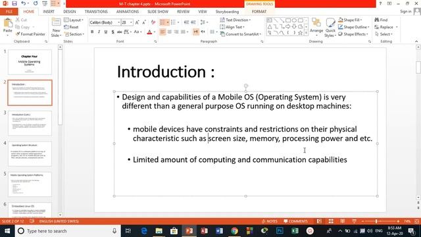Switch to the DESIGN tab
This screenshot has height=237, width=421.
pos(70,12)
